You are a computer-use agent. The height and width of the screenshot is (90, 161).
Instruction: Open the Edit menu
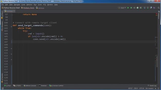point(7,4)
